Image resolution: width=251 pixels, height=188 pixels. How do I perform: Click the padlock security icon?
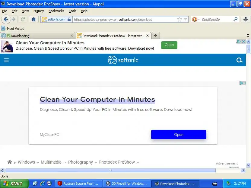point(69,19)
